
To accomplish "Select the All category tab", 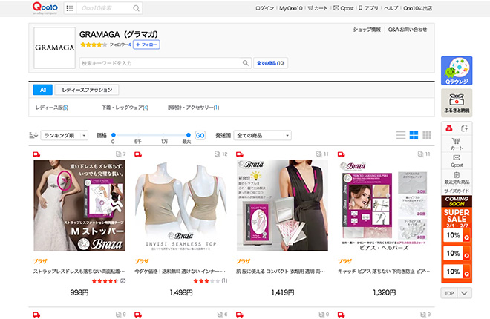I will tap(43, 90).
